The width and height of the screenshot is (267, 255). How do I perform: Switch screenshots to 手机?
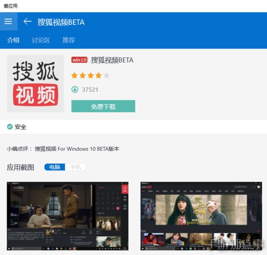tap(76, 167)
